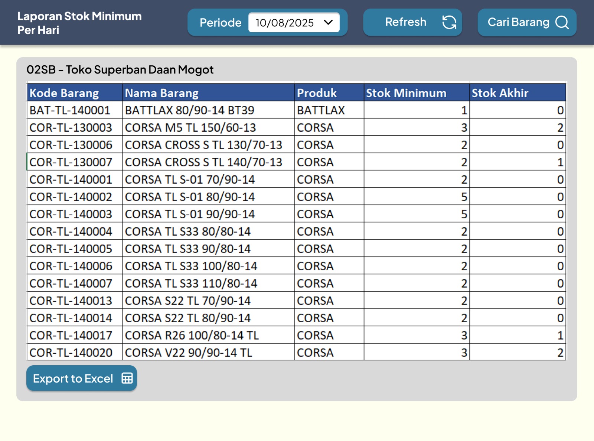The width and height of the screenshot is (594, 441).
Task: Click the refresh circular arrows icon
Action: pos(449,22)
